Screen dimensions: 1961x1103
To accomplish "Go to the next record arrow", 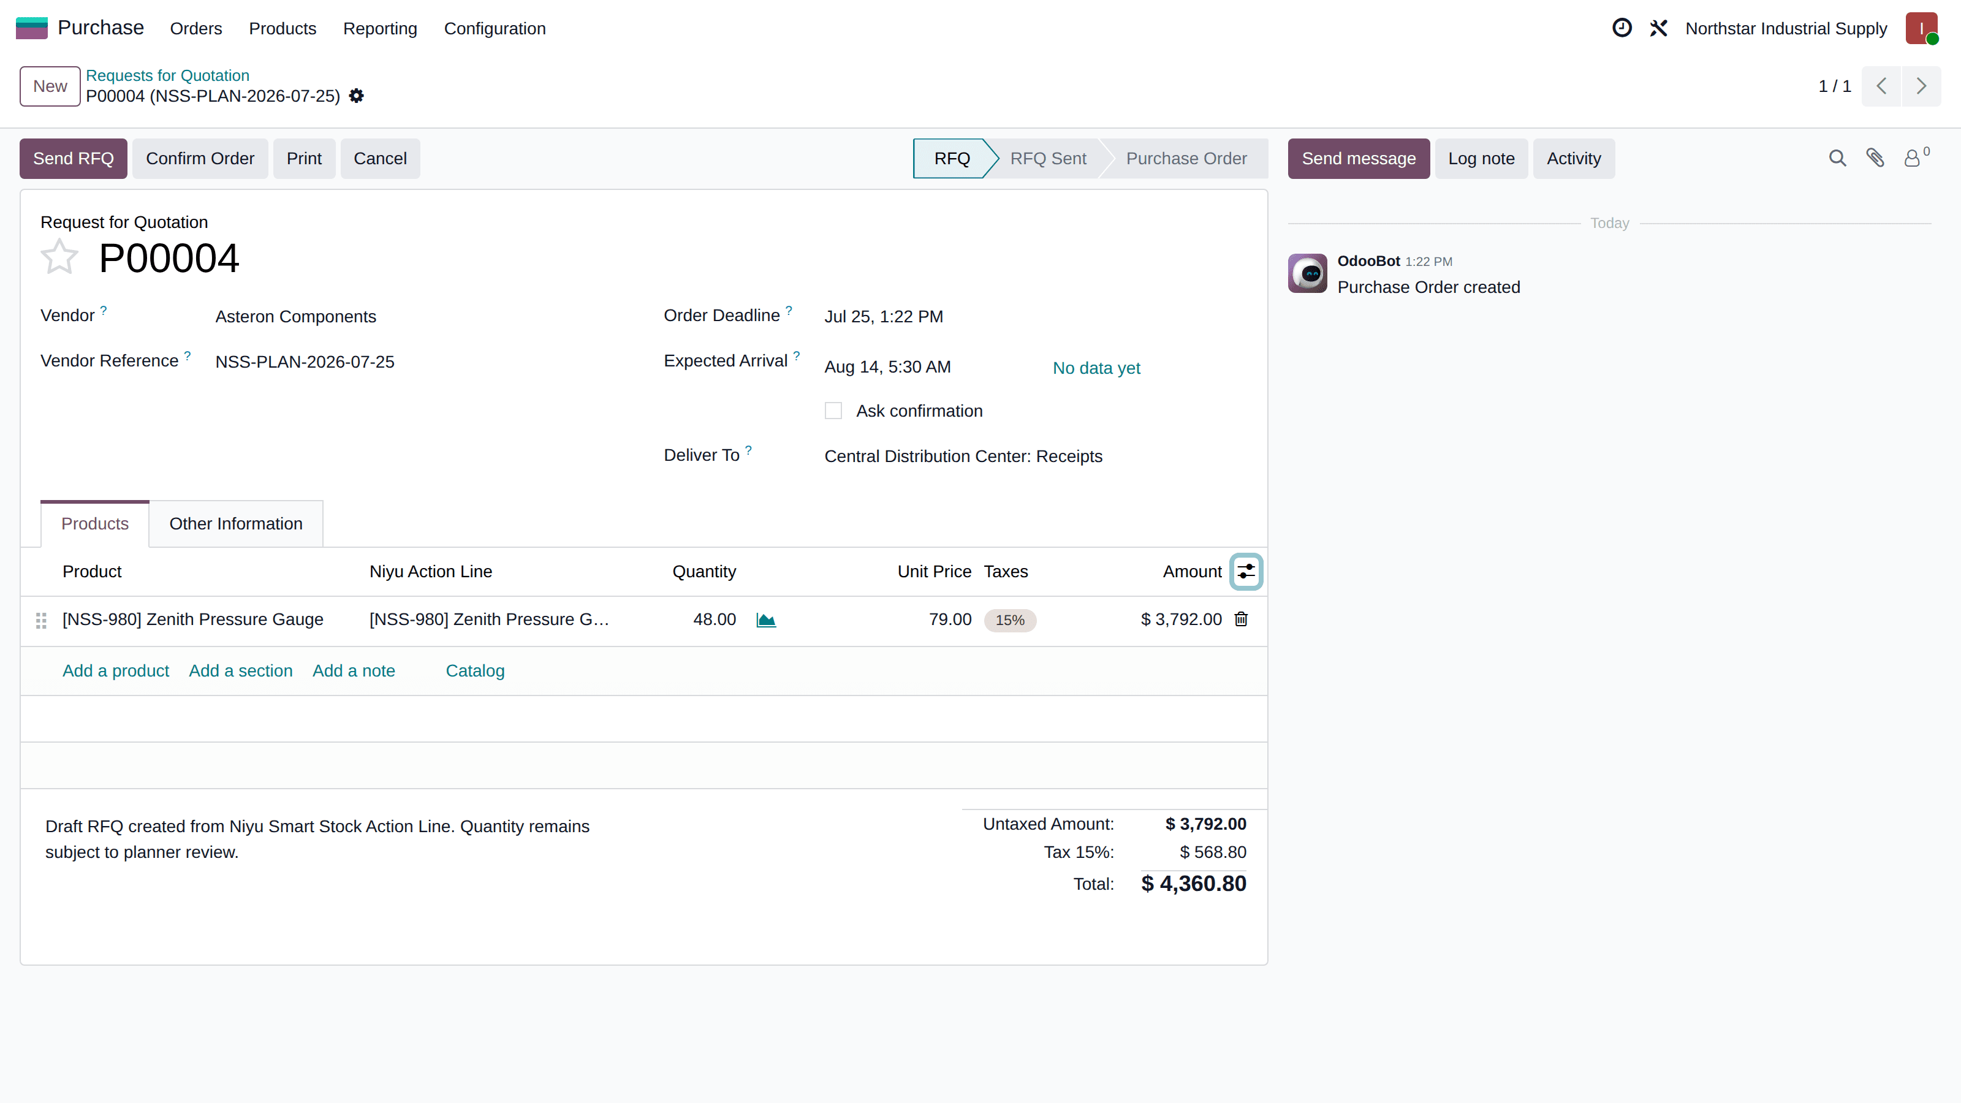I will [x=1921, y=86].
